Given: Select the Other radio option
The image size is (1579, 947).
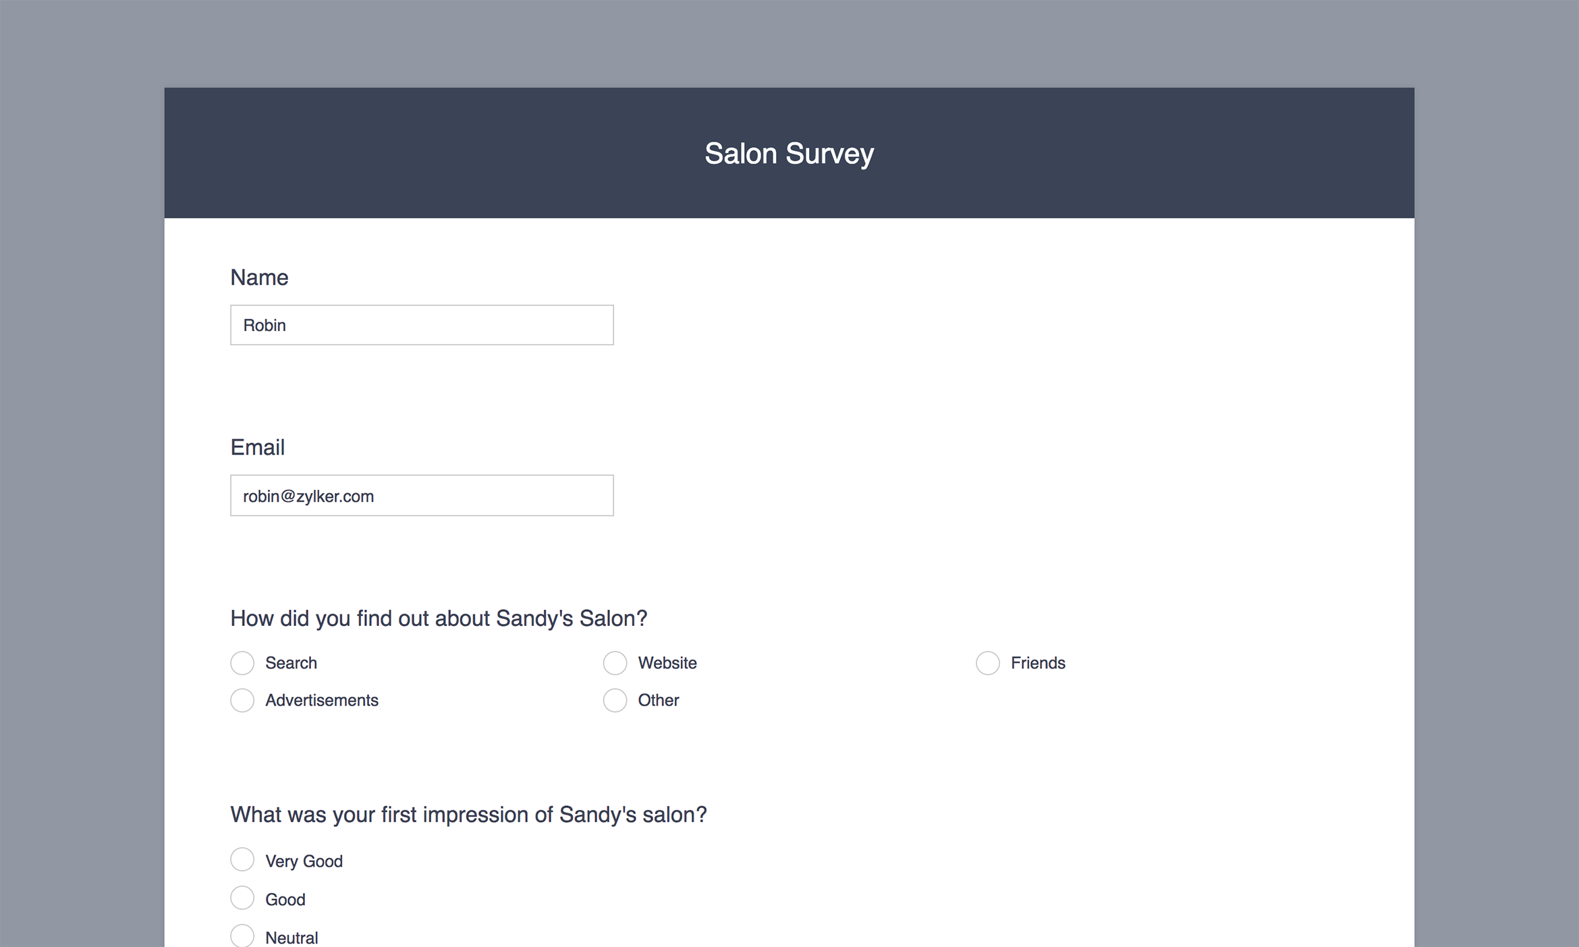Looking at the screenshot, I should pos(615,700).
